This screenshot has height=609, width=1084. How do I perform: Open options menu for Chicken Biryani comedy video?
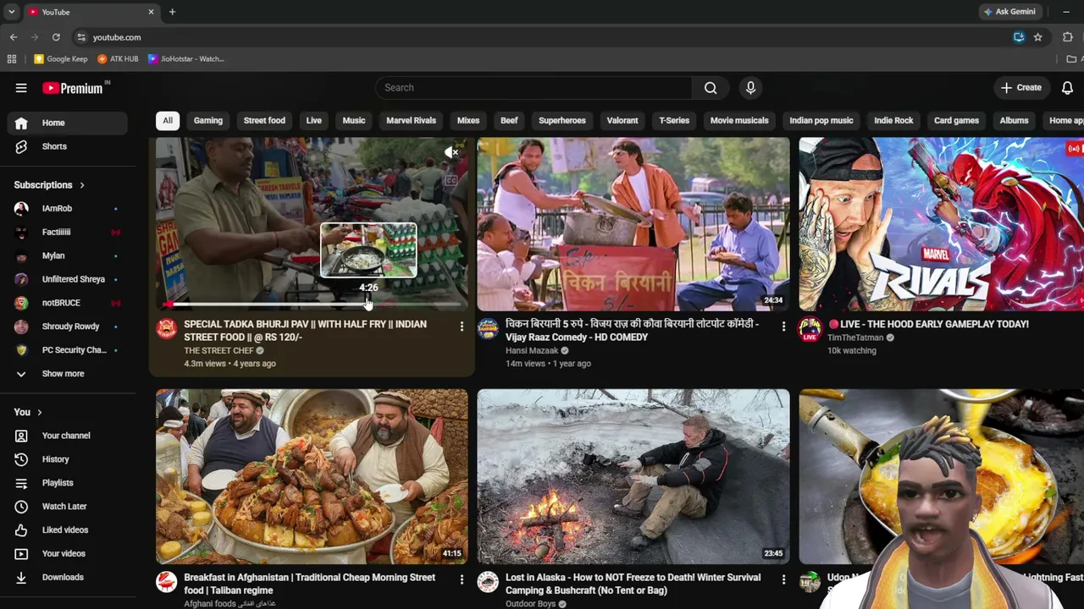click(x=783, y=326)
